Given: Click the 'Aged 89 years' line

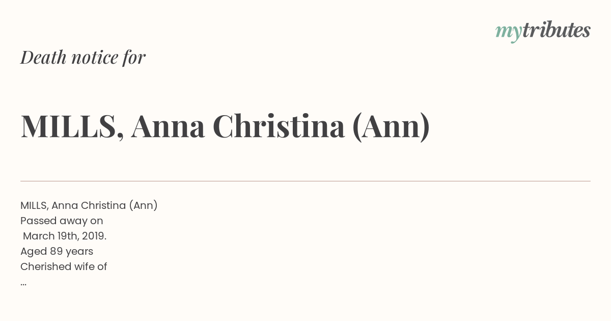Looking at the screenshot, I should tap(57, 252).
